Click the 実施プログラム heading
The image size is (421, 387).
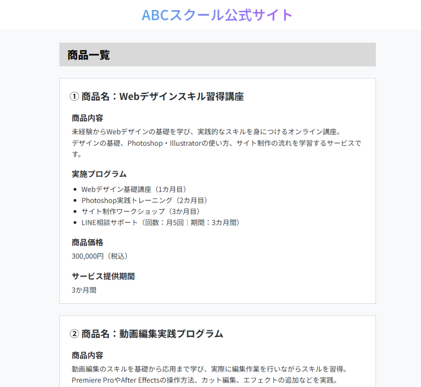point(99,174)
